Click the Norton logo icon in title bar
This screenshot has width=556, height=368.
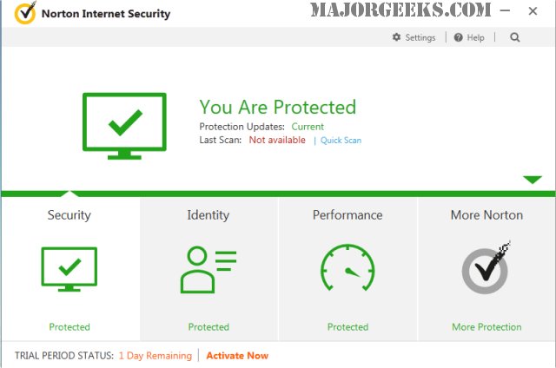(26, 14)
